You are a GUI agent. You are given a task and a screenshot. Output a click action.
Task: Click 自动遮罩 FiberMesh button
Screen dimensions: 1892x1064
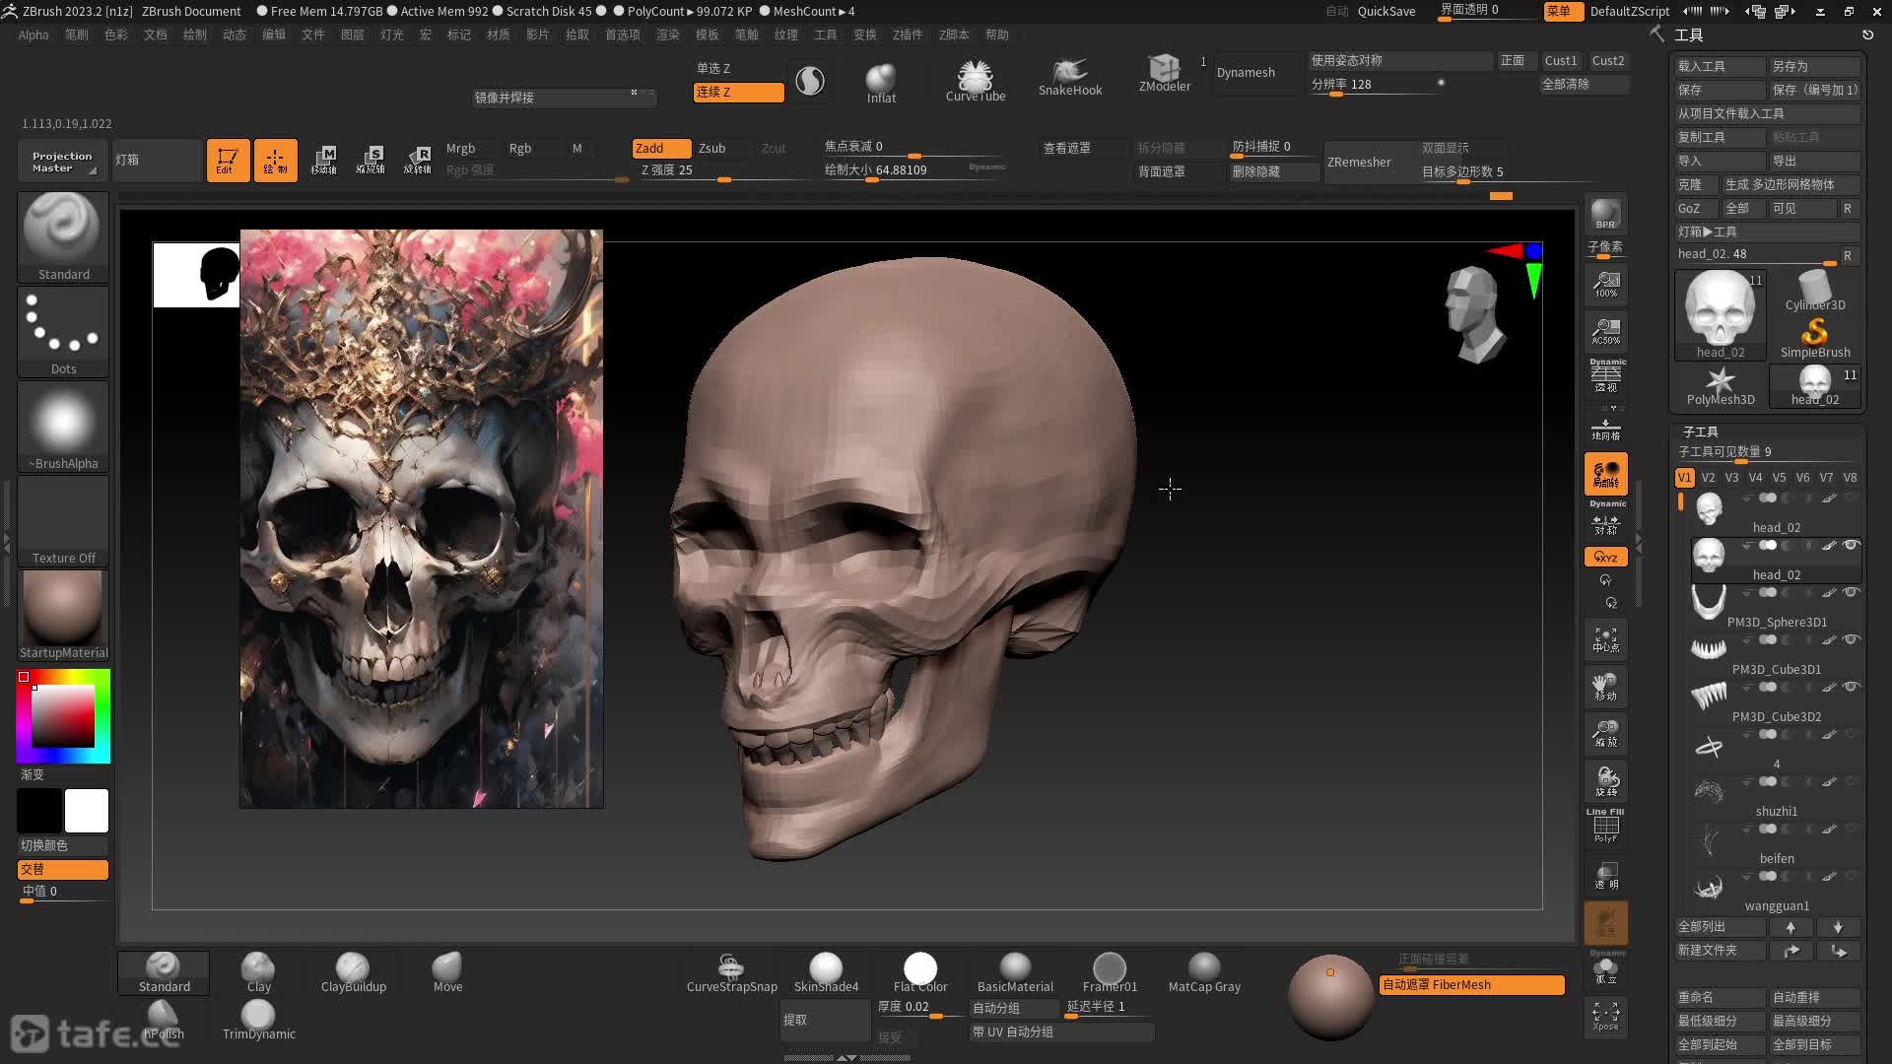pos(1471,984)
